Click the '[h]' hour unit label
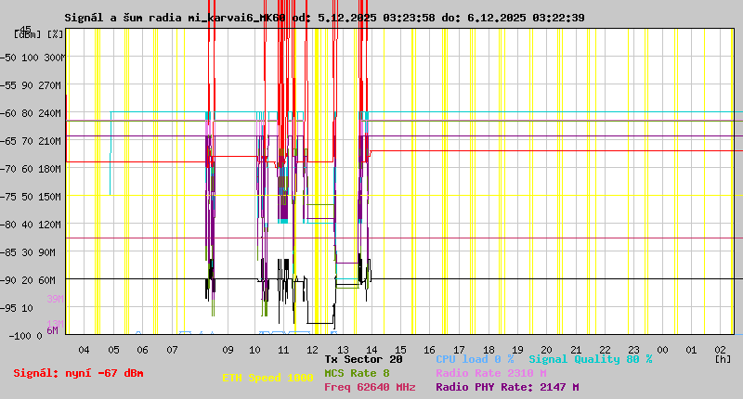Image resolution: width=743 pixels, height=399 pixels. coord(723,359)
